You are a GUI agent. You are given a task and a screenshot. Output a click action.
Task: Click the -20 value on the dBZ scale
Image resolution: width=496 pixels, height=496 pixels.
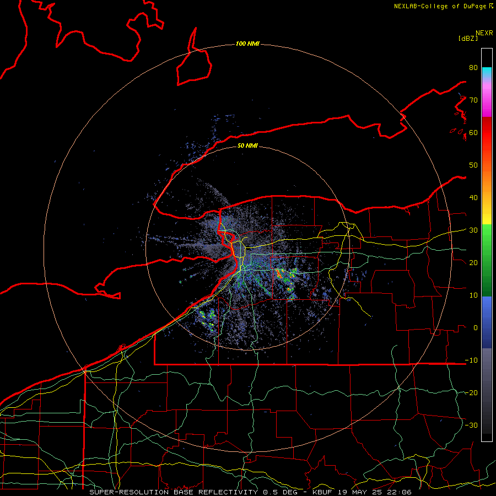point(471,393)
